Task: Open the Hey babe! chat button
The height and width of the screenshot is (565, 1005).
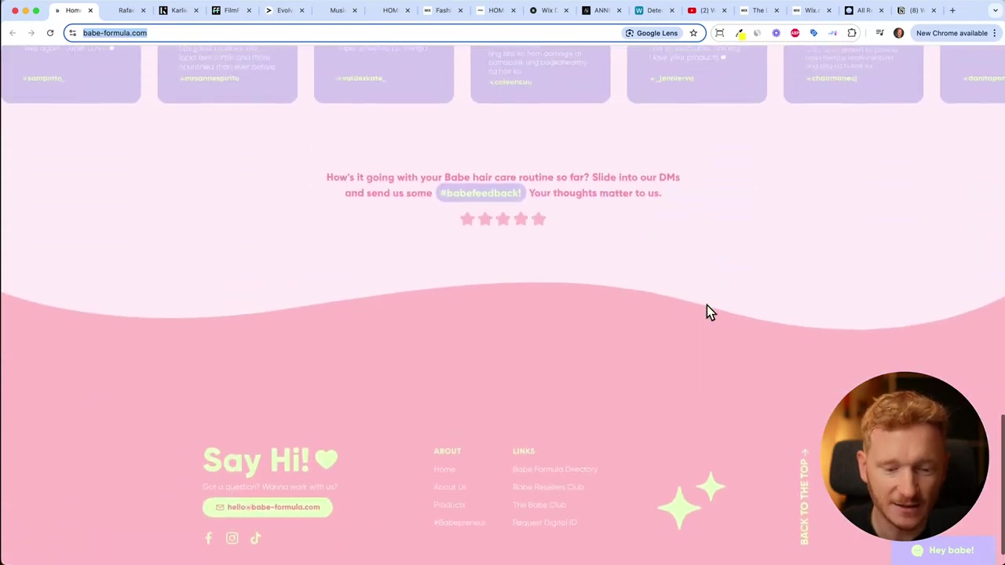Action: click(x=943, y=550)
